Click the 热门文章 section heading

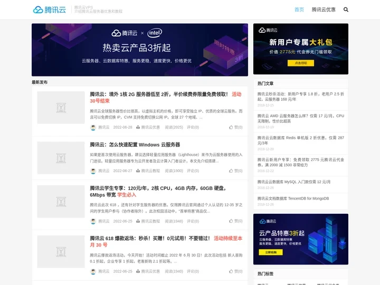click(265, 83)
